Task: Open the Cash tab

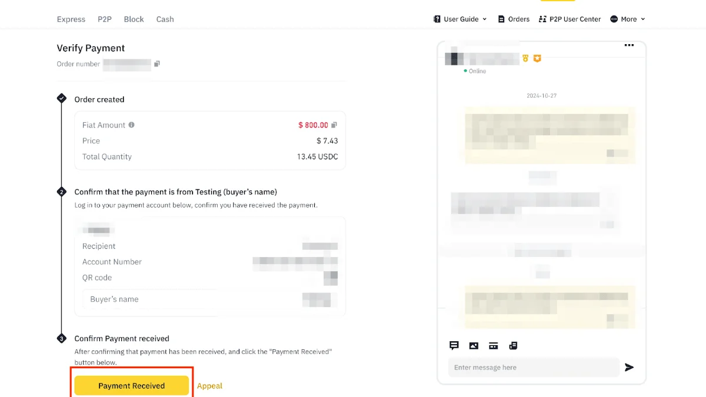Action: 165,19
